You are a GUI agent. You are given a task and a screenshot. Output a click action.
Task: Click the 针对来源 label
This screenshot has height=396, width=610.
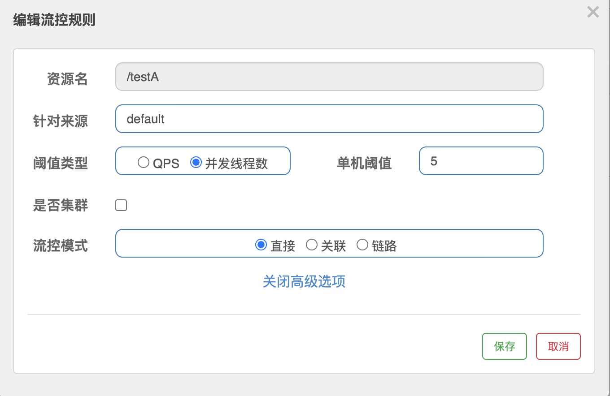61,121
